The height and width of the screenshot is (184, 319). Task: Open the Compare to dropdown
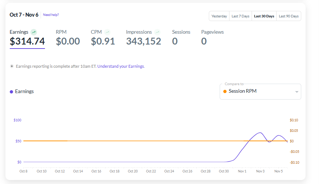(x=260, y=91)
